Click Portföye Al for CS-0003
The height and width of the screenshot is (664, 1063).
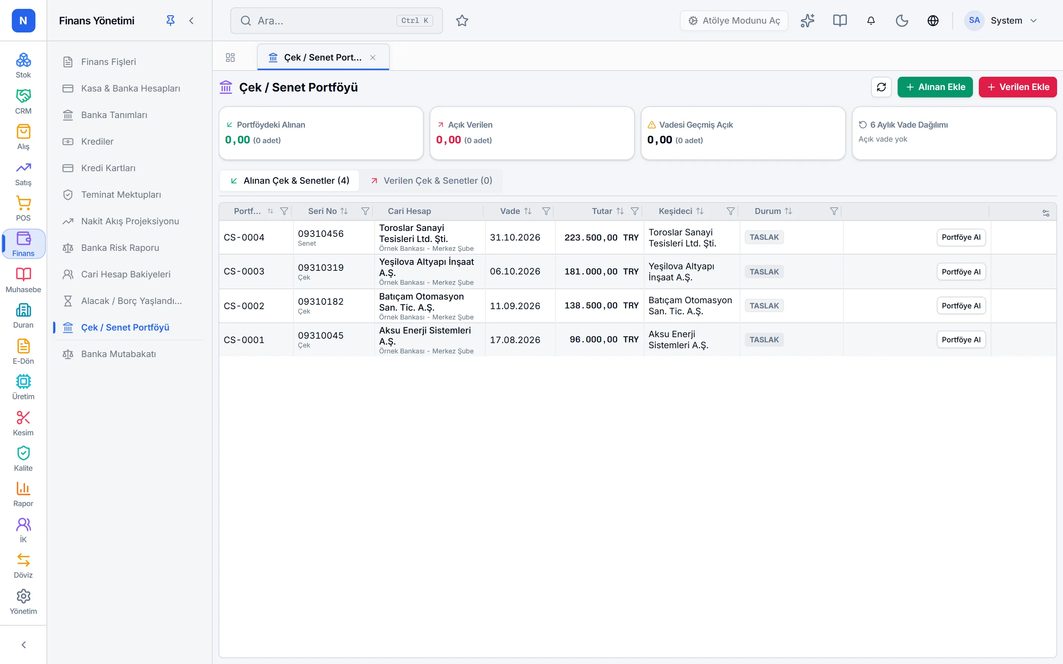click(x=961, y=272)
